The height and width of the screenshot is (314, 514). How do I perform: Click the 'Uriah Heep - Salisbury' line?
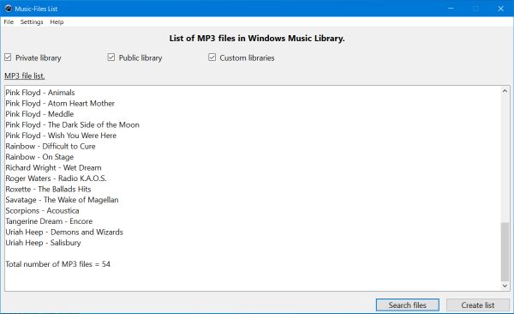(44, 243)
